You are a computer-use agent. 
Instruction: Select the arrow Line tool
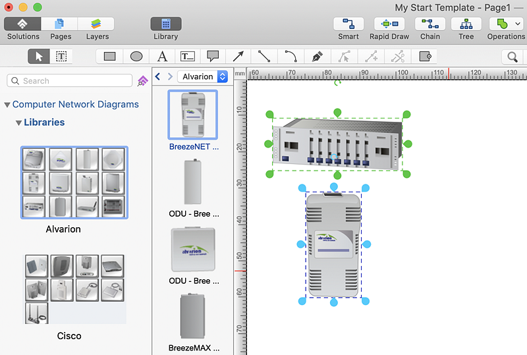pyautogui.click(x=238, y=57)
